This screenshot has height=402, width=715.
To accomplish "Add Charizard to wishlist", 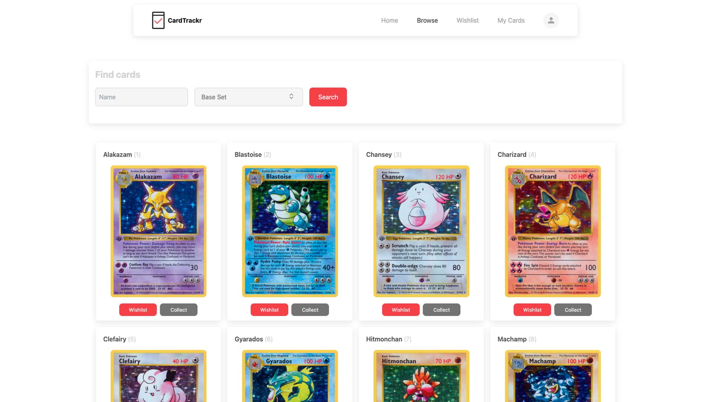I will pos(532,310).
